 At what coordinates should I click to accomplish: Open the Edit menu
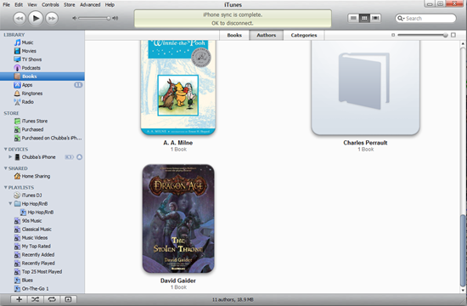pos(19,5)
